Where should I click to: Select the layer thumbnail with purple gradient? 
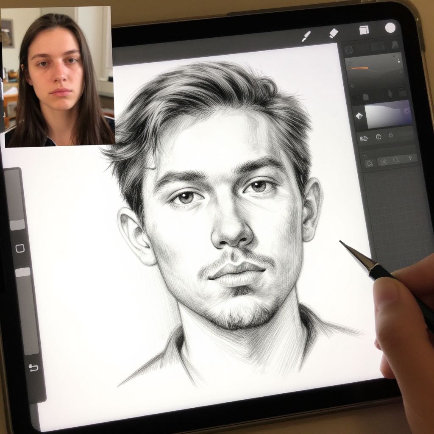click(388, 114)
